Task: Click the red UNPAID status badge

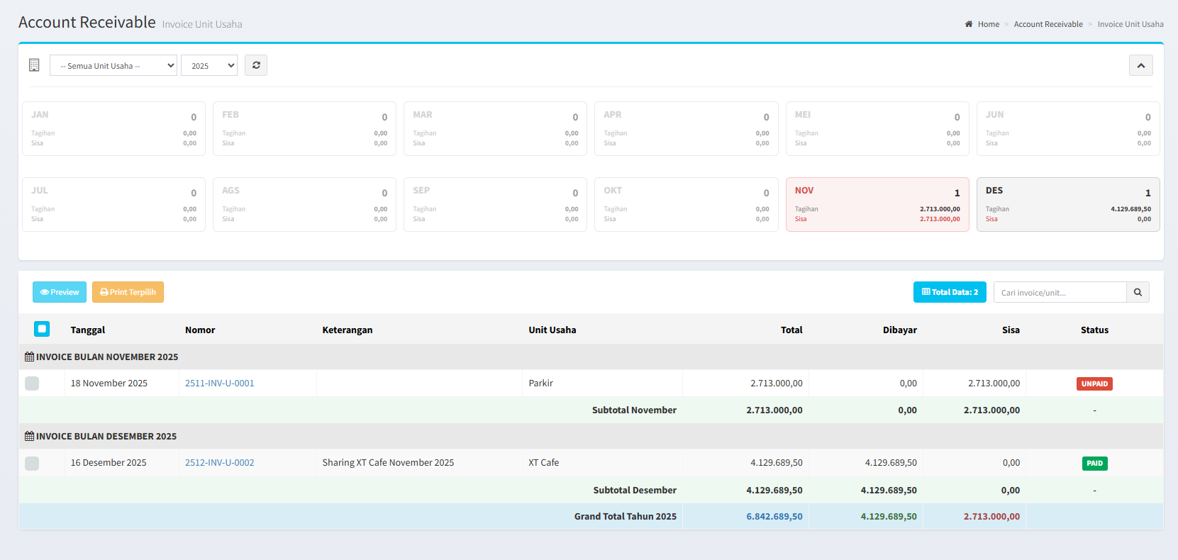Action: [x=1094, y=383]
